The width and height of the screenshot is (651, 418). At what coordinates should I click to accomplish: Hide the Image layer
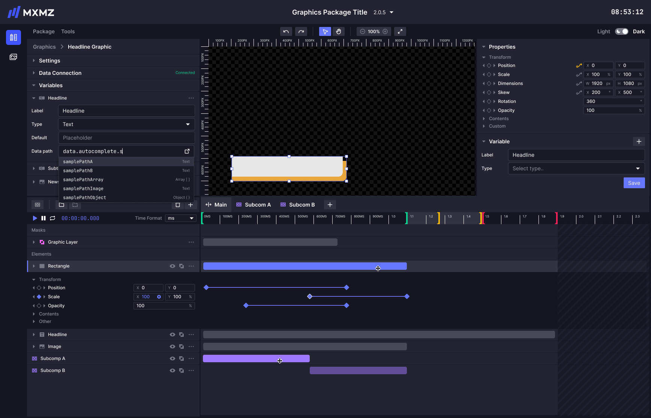(x=172, y=347)
